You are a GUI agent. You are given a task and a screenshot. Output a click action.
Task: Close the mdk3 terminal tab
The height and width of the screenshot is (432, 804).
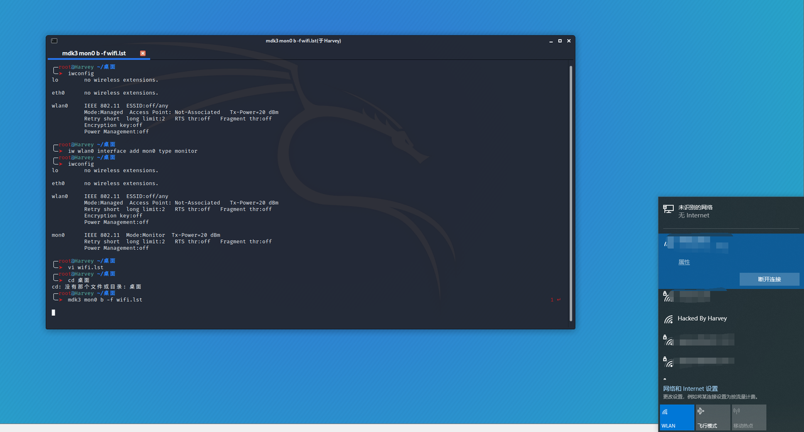click(143, 53)
